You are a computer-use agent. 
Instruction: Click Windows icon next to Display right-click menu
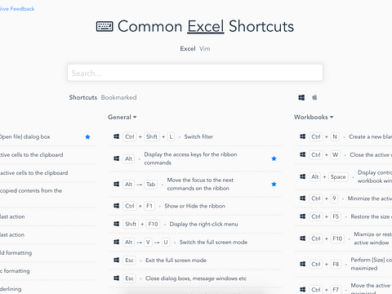[117, 224]
